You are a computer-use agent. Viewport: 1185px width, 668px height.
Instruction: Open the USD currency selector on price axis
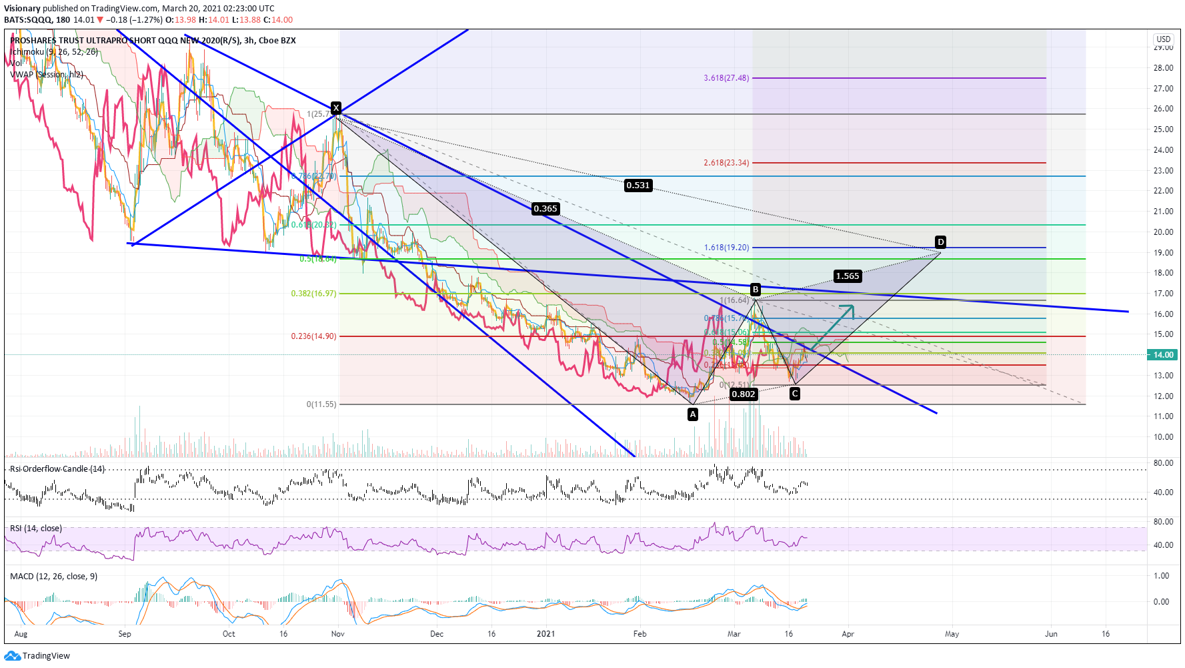[x=1164, y=39]
